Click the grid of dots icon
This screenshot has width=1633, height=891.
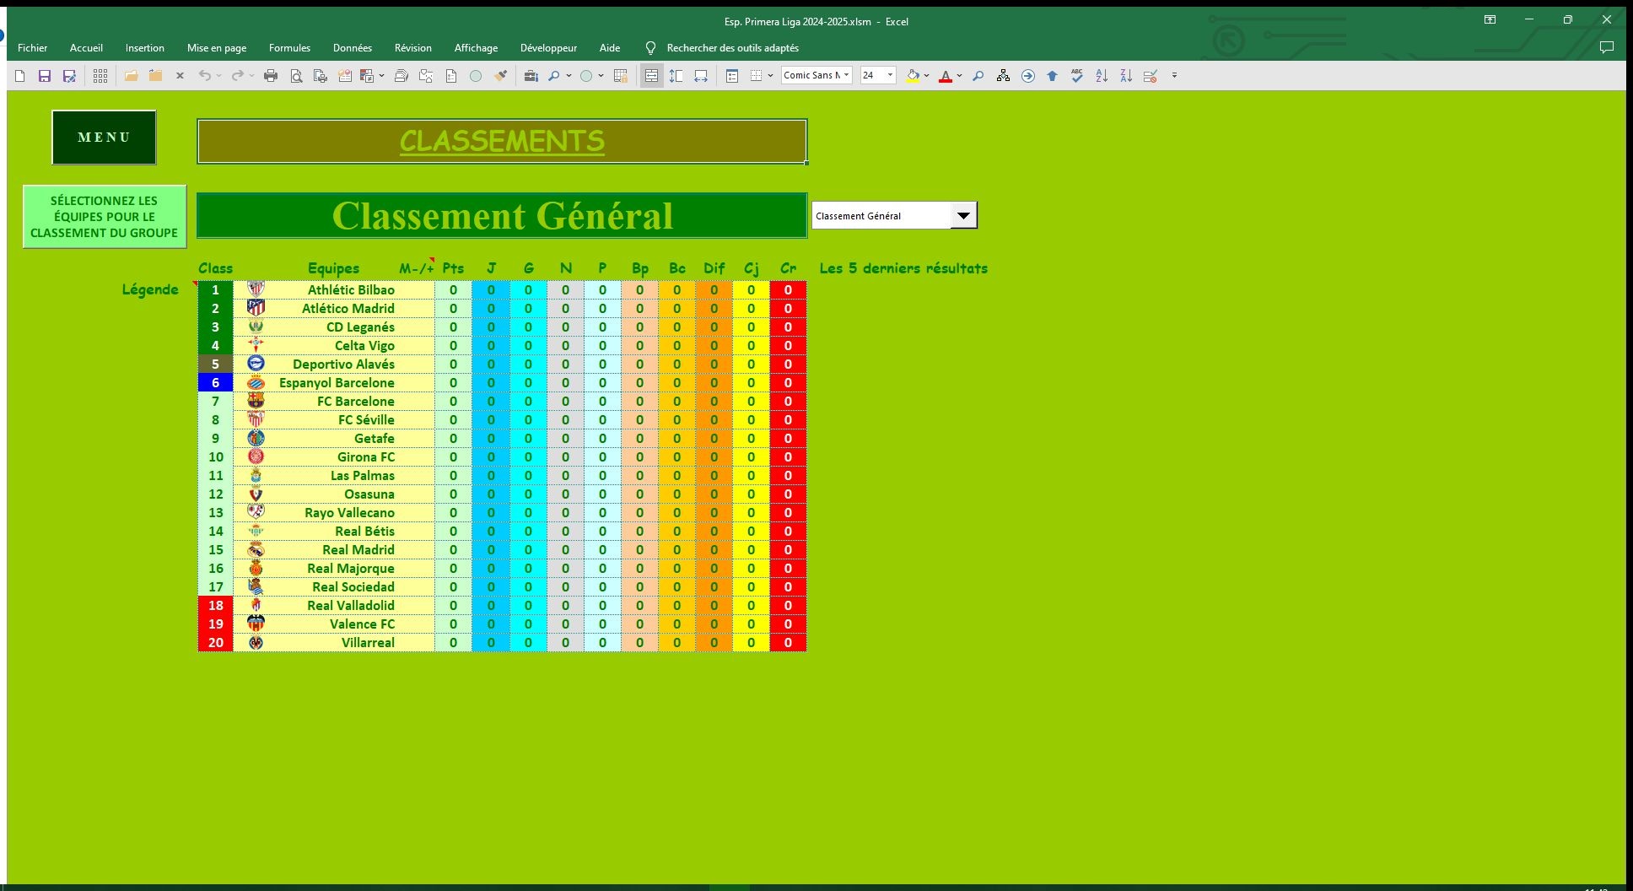point(100,76)
